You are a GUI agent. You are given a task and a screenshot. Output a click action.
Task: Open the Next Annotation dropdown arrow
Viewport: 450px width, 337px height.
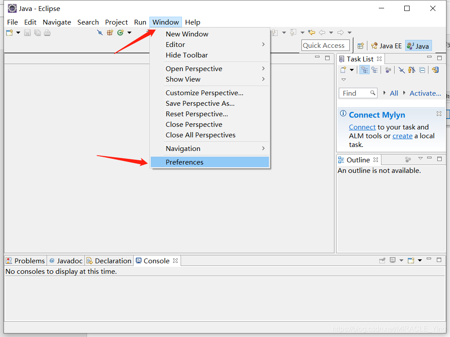[284, 32]
